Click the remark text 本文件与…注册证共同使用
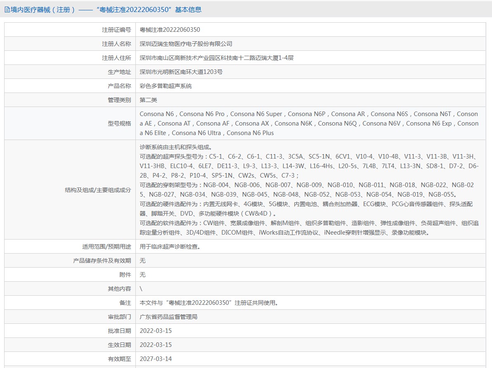The width and height of the screenshot is (492, 368). [x=209, y=303]
